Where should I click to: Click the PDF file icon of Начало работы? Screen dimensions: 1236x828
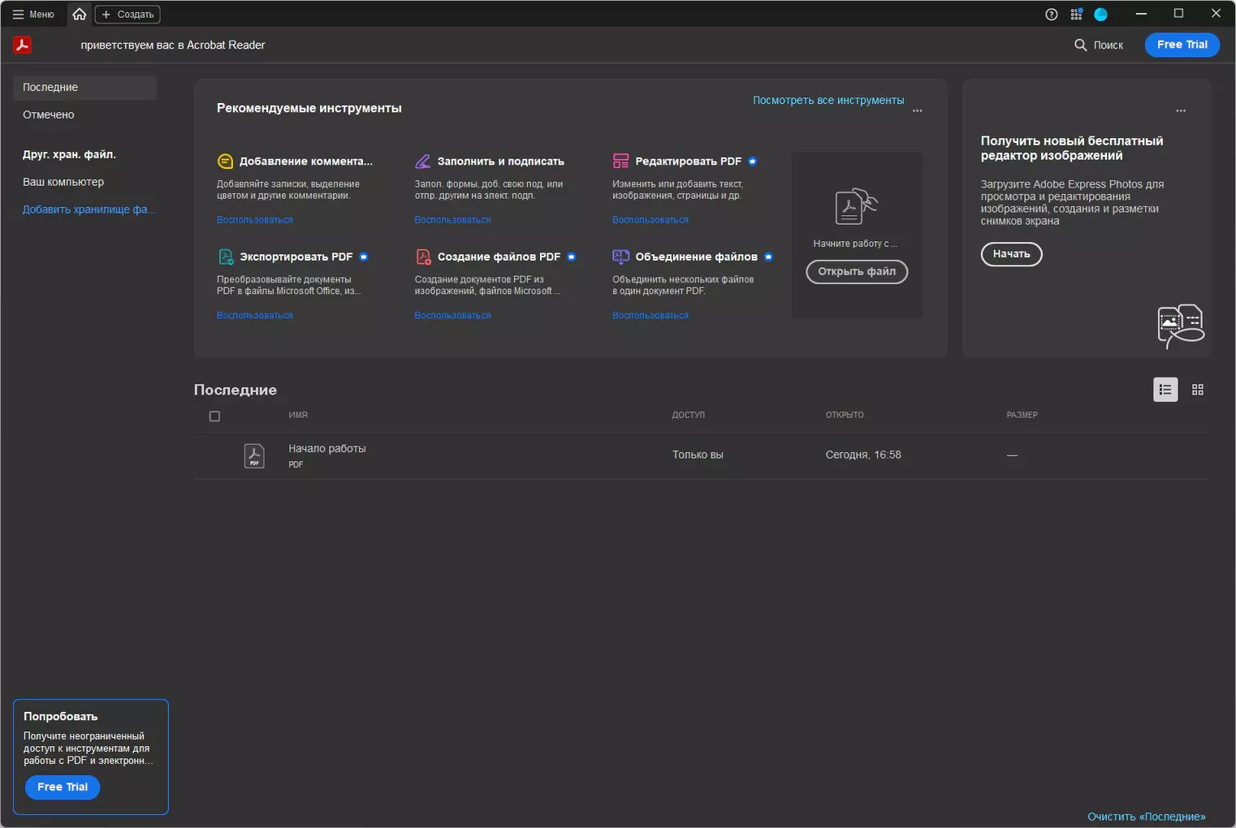pyautogui.click(x=254, y=455)
